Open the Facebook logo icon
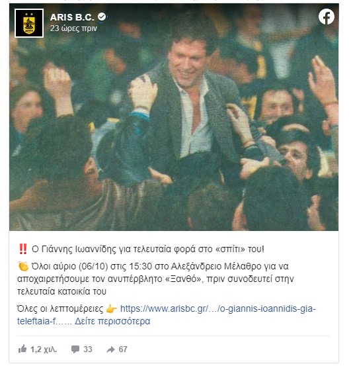351x370 pixels. click(x=327, y=17)
